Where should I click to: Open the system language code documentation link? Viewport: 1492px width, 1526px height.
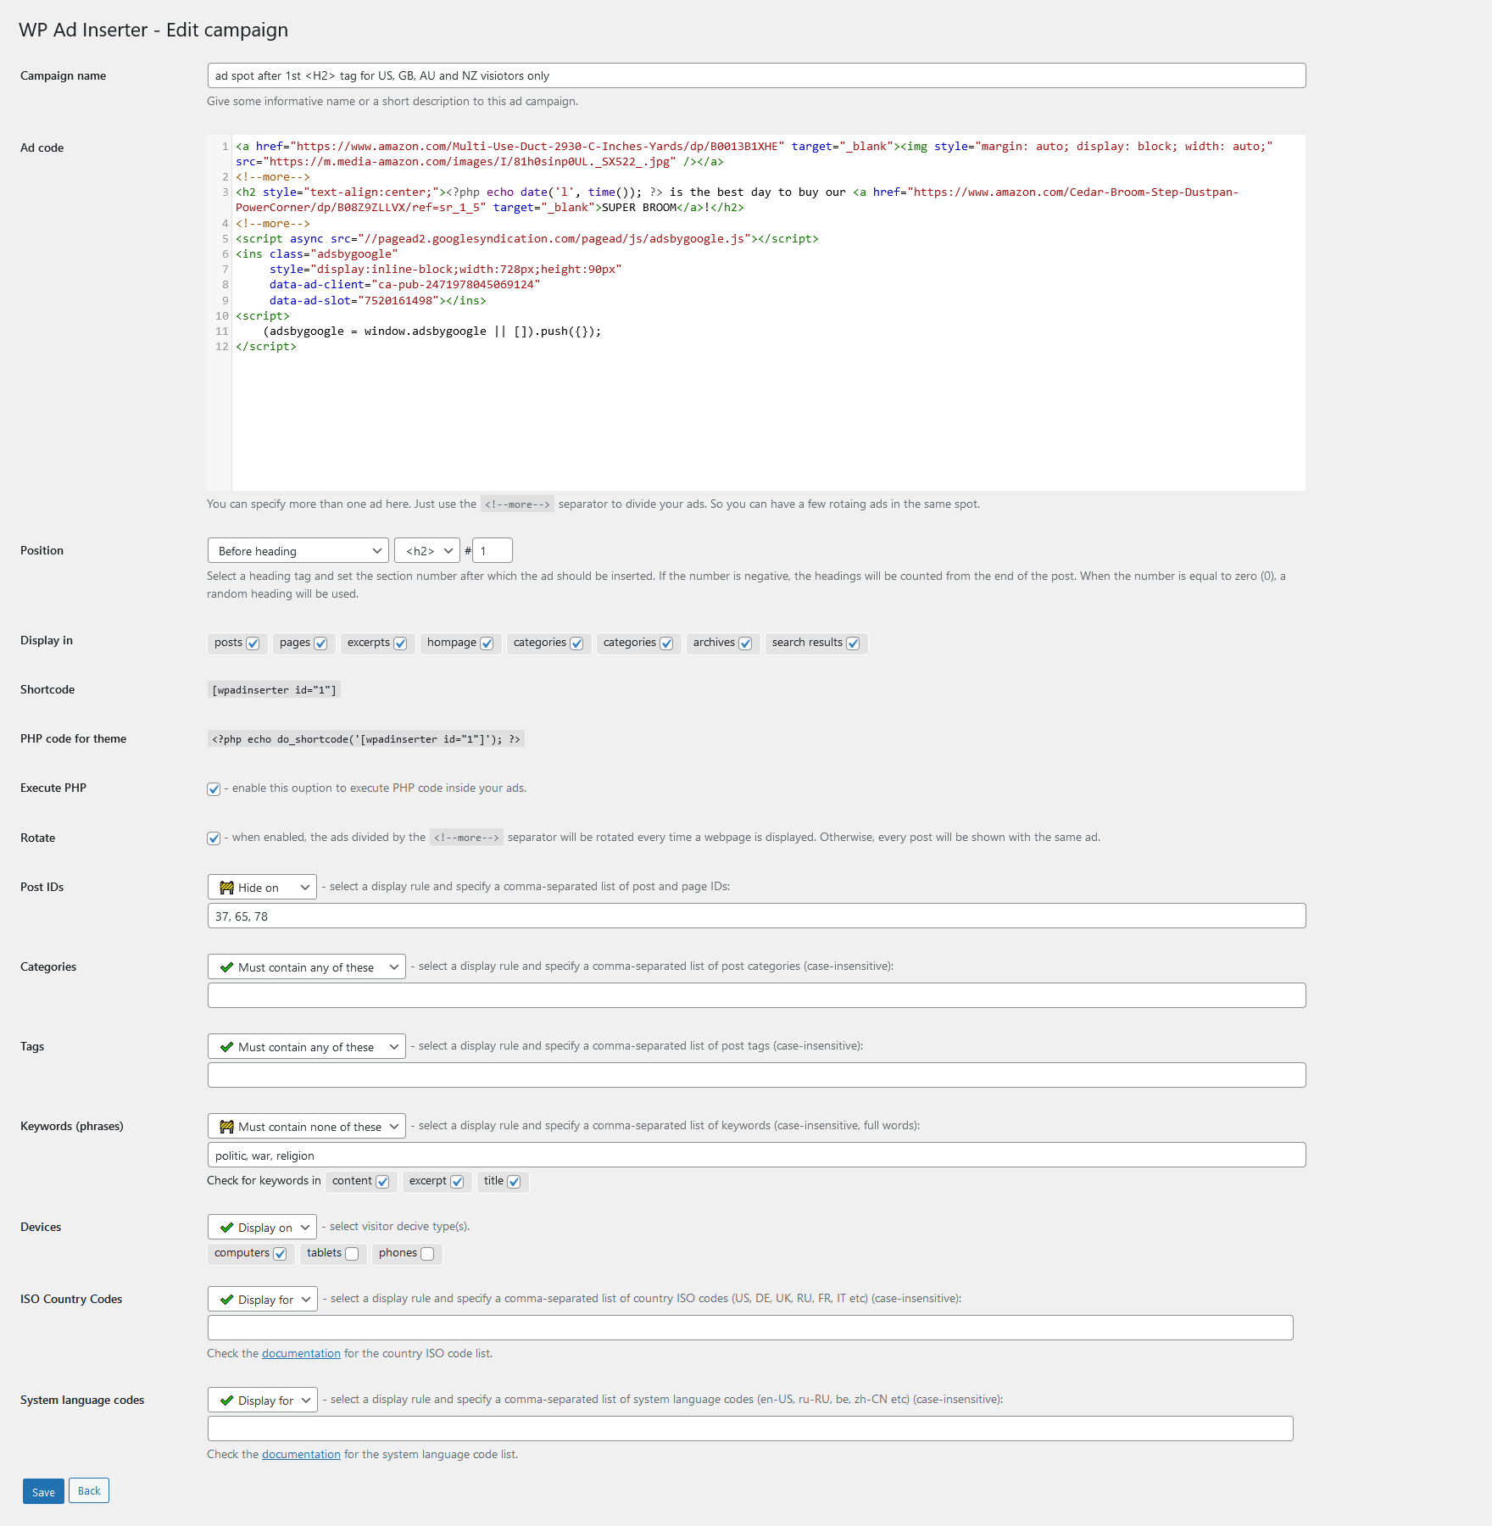[x=301, y=1454]
